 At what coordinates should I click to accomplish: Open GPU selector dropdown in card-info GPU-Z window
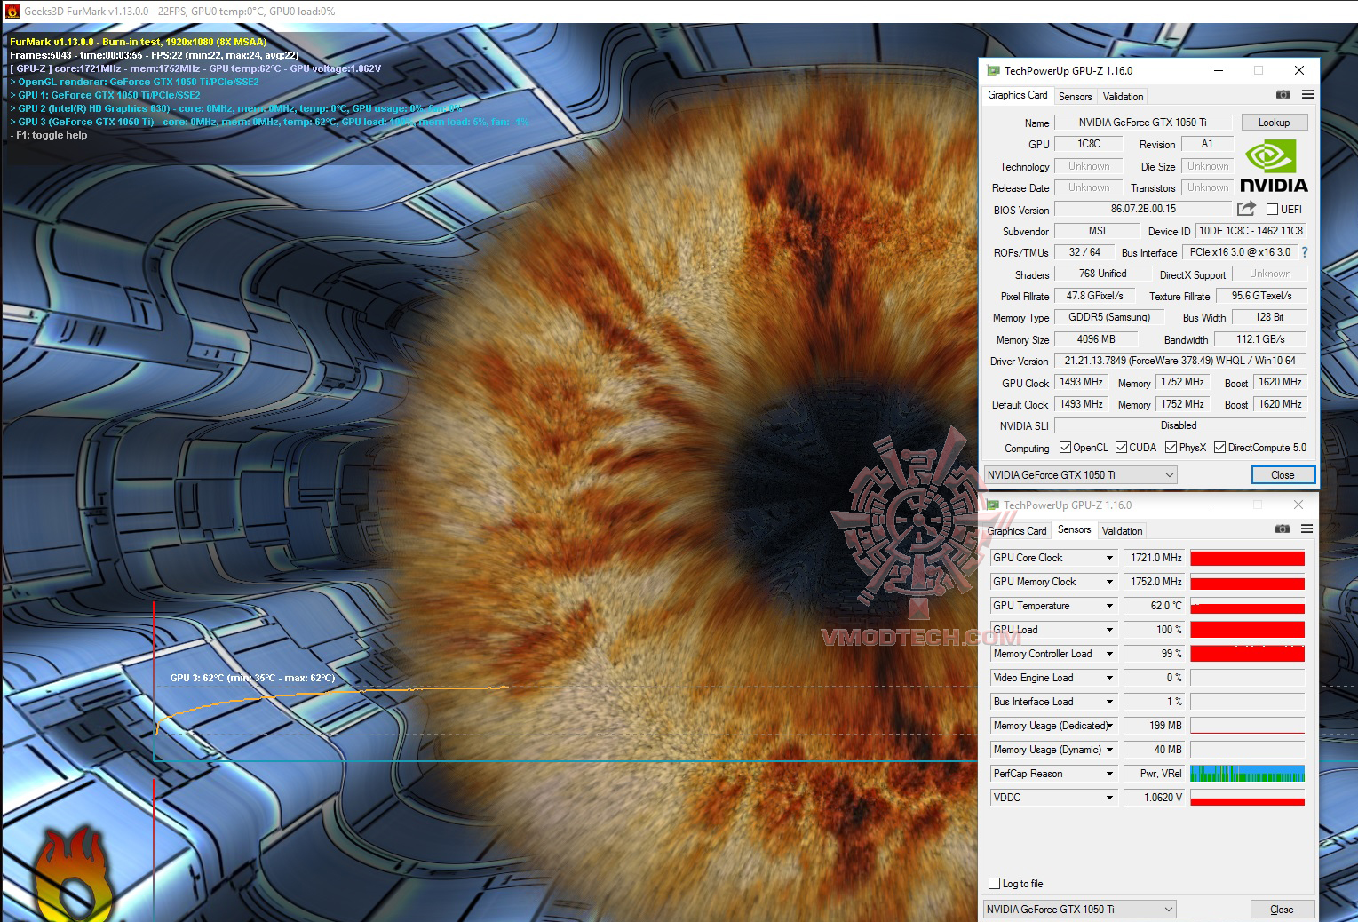click(x=1081, y=475)
